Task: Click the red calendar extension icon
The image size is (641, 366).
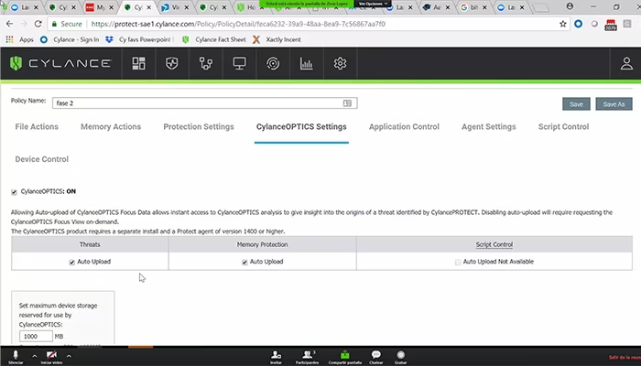Action: coord(611,25)
